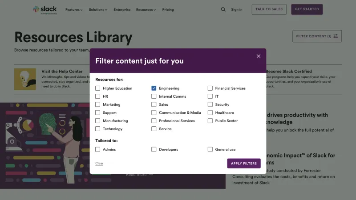This screenshot has width=356, height=200.
Task: Select the IT checkbox
Action: coord(210,96)
